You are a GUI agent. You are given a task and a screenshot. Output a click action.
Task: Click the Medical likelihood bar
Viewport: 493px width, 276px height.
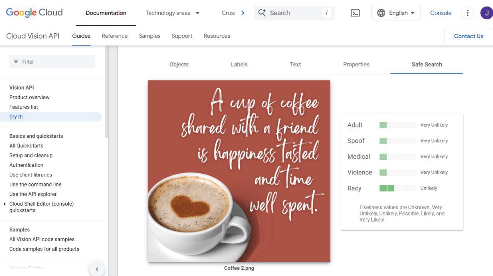(398, 156)
